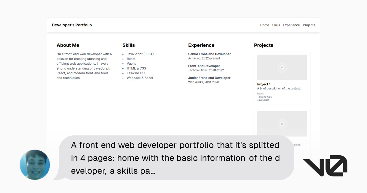Click the image placeholder icon in the second project

[282, 123]
